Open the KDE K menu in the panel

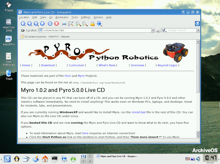7,159
